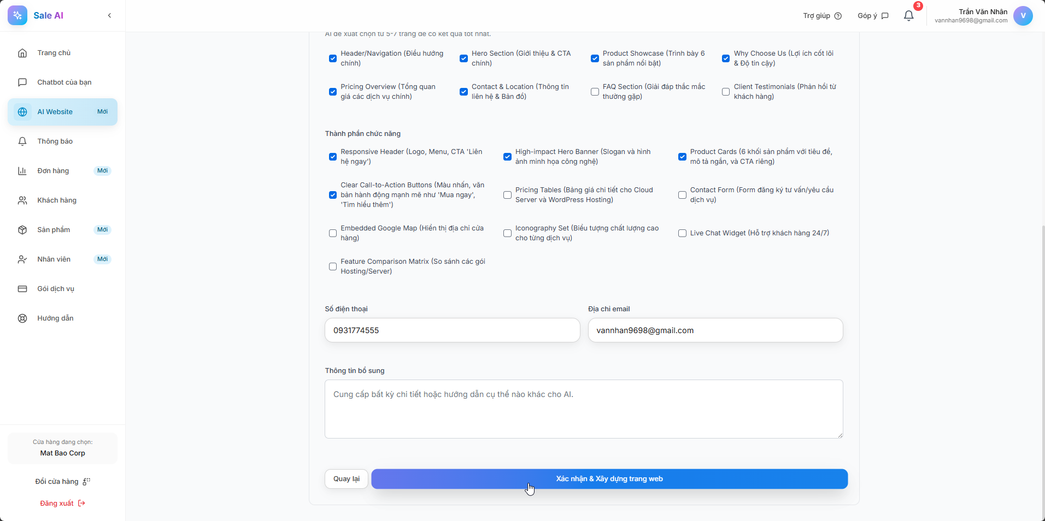Viewport: 1045px width, 521px height.
Task: Check the Live Chat Widget option
Action: 682,233
